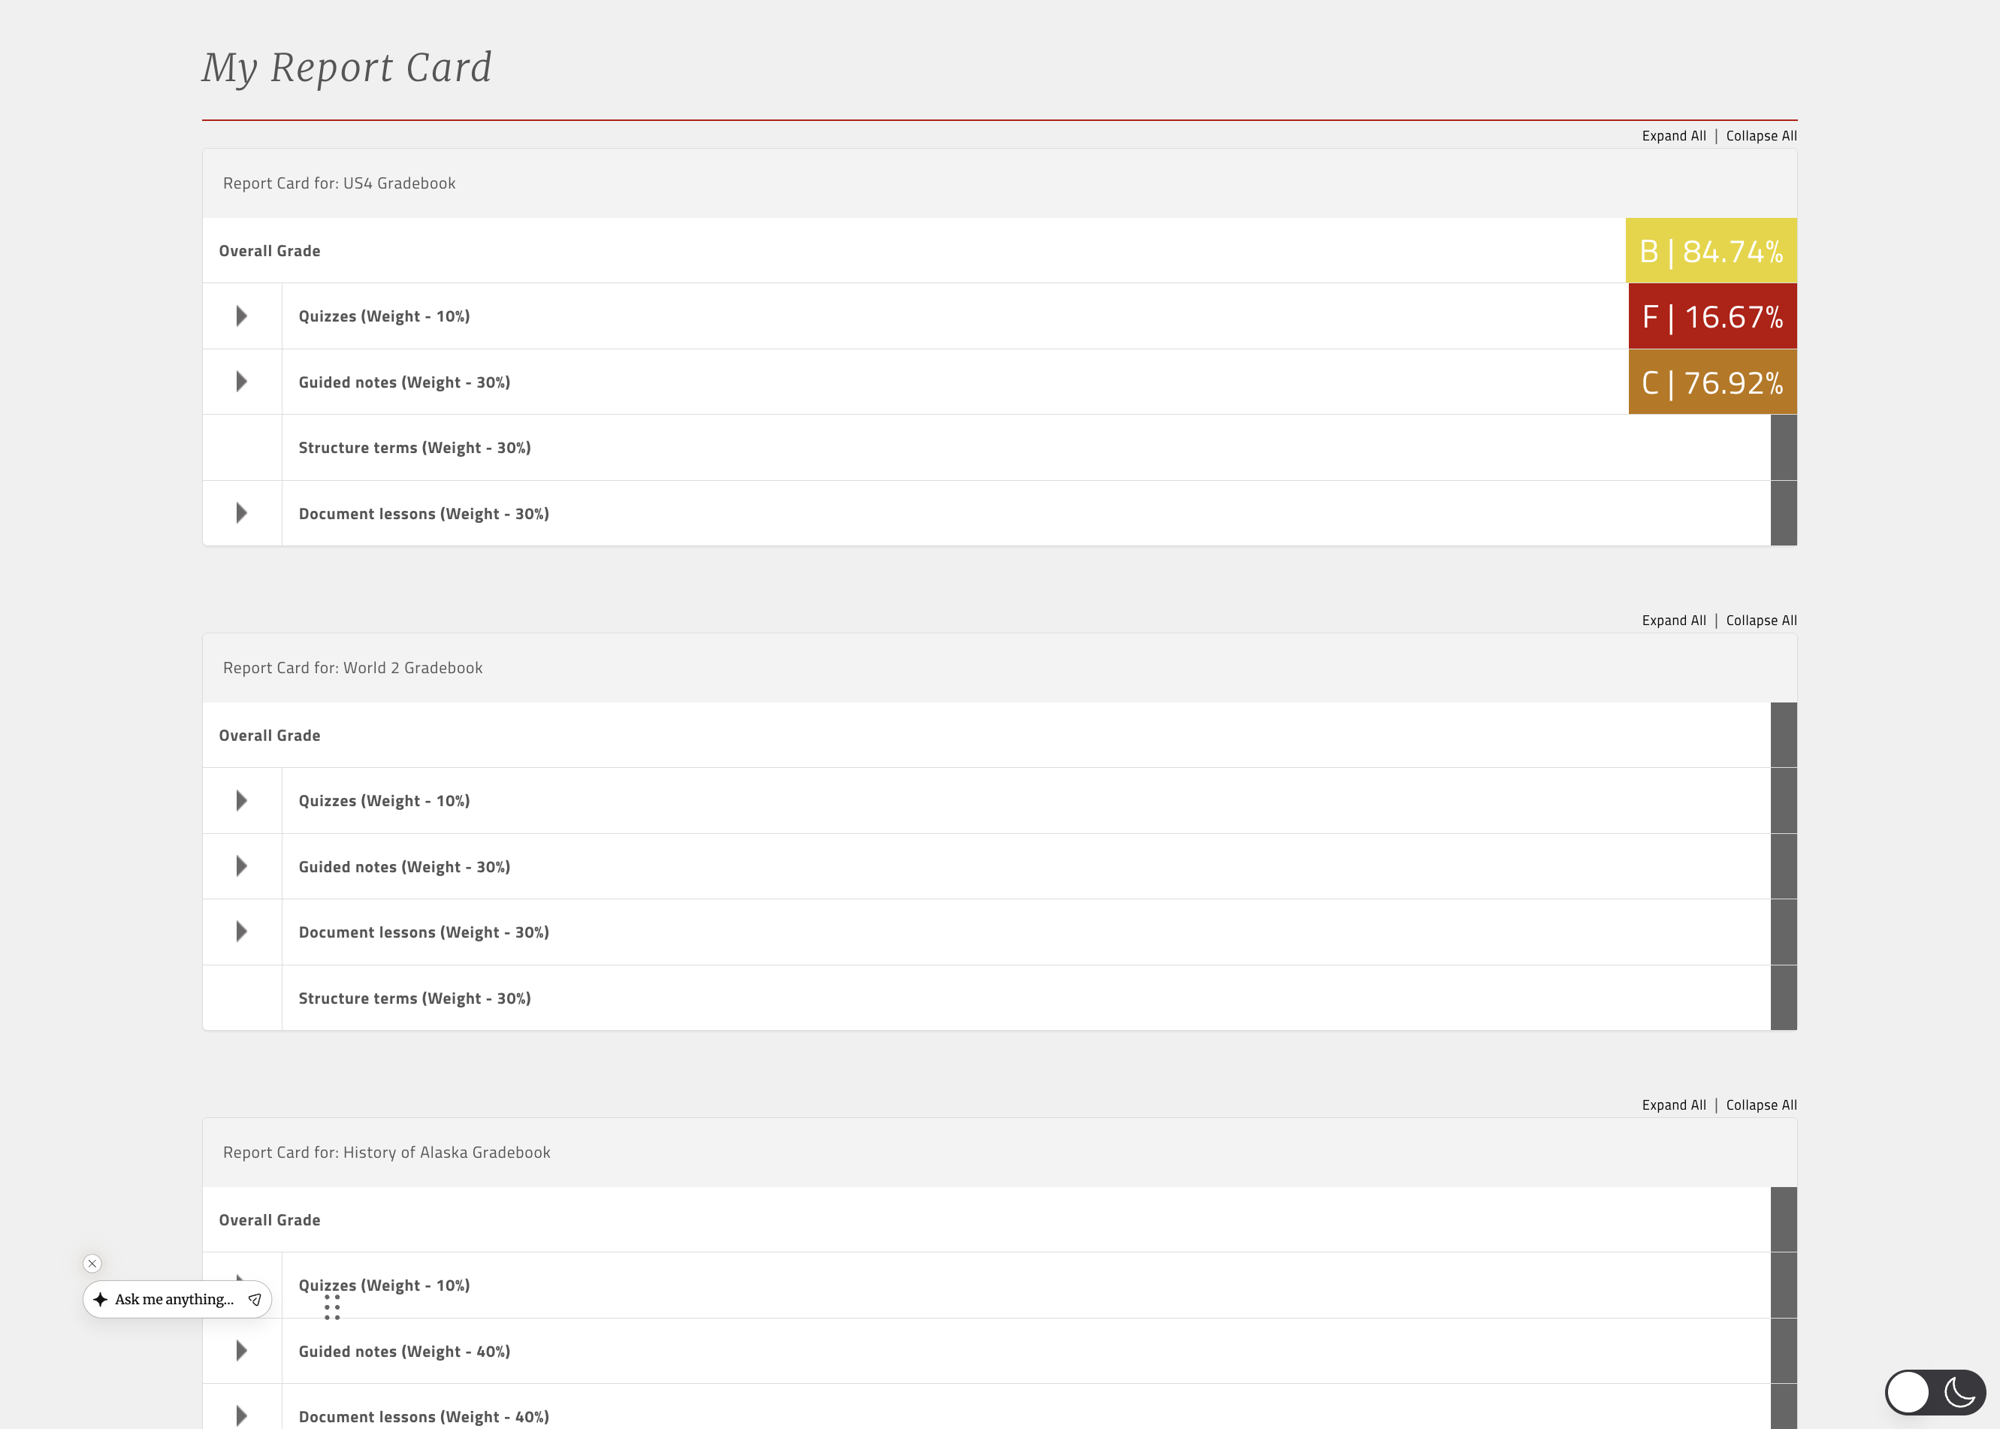
Task: Expand US4 Guided notes arrow
Action: pos(242,382)
